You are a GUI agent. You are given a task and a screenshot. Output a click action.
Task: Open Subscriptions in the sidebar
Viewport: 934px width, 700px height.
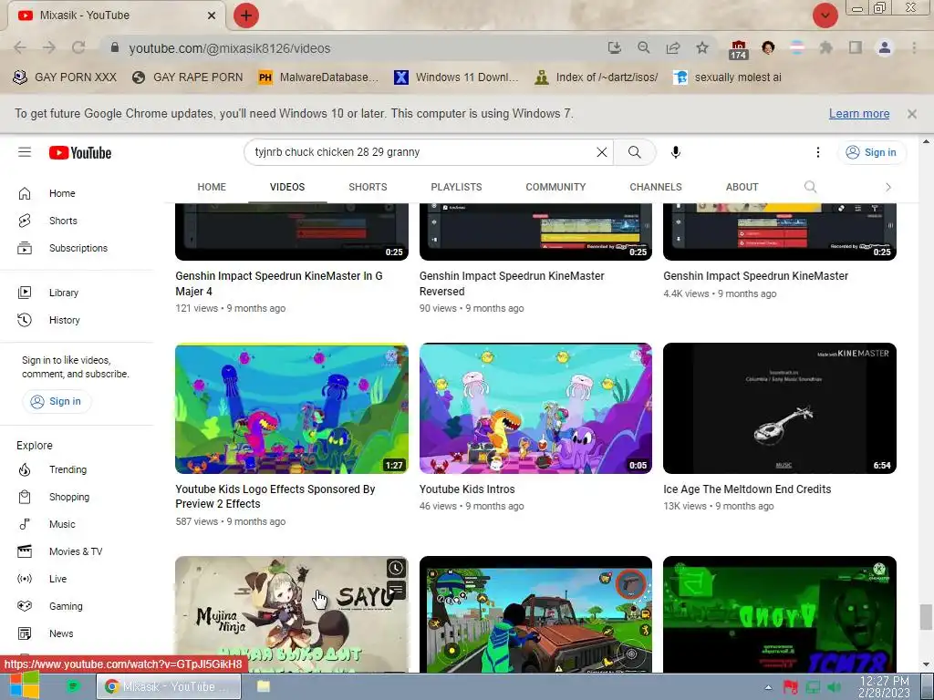78,248
